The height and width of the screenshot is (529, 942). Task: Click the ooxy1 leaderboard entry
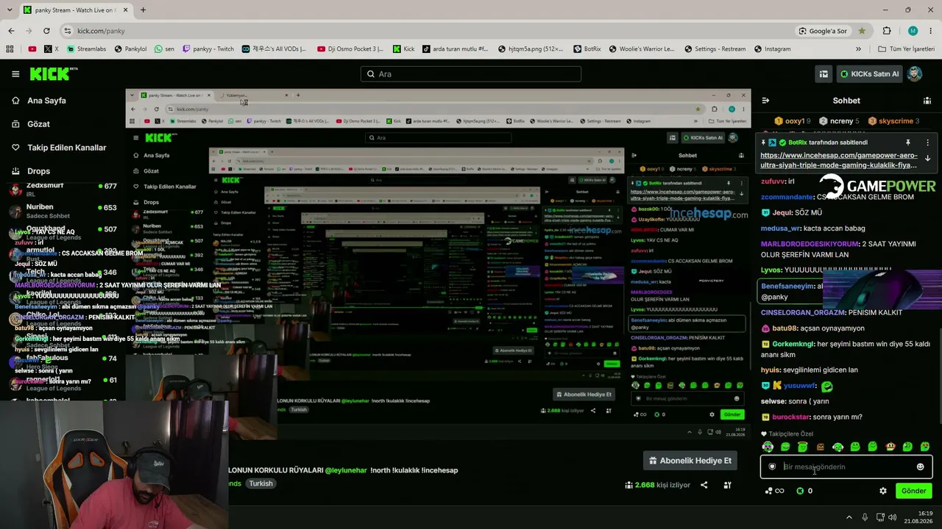click(793, 121)
